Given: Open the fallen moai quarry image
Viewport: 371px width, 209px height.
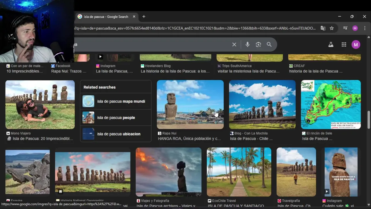Looking at the screenshot, I should 28,172.
